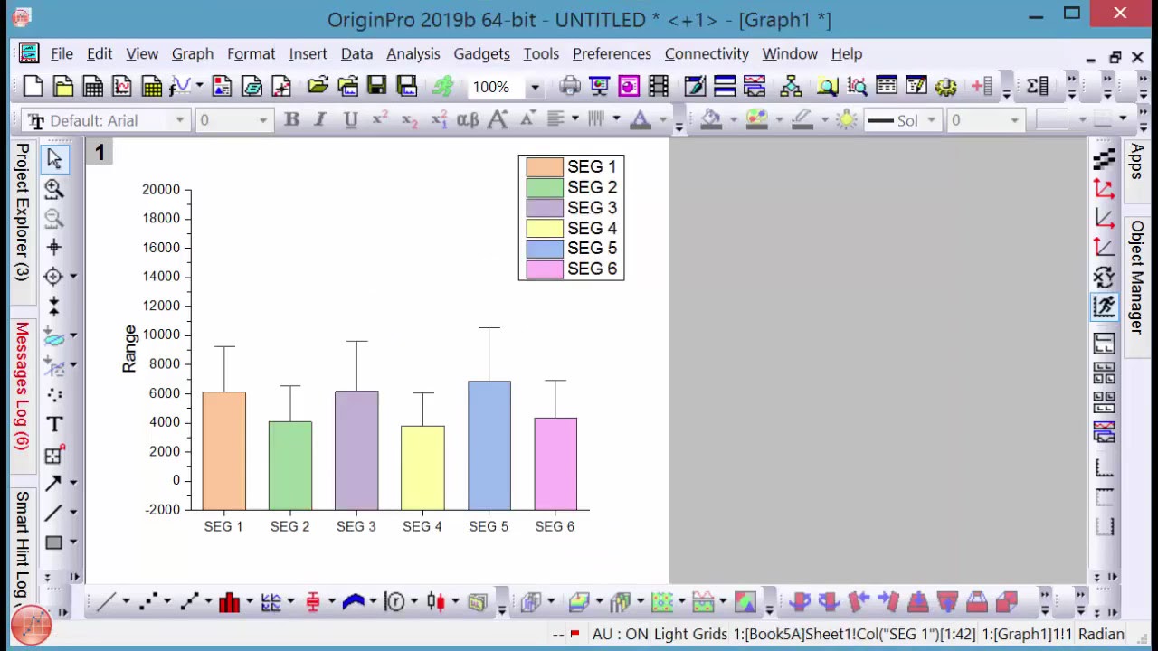Click the Statistics sigma toolbar icon
This screenshot has height=651, width=1158.
click(x=1038, y=87)
